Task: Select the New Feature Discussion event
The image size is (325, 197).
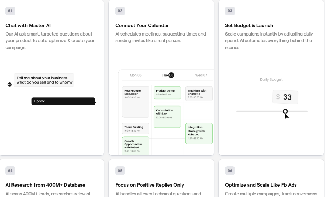Action: (136, 102)
